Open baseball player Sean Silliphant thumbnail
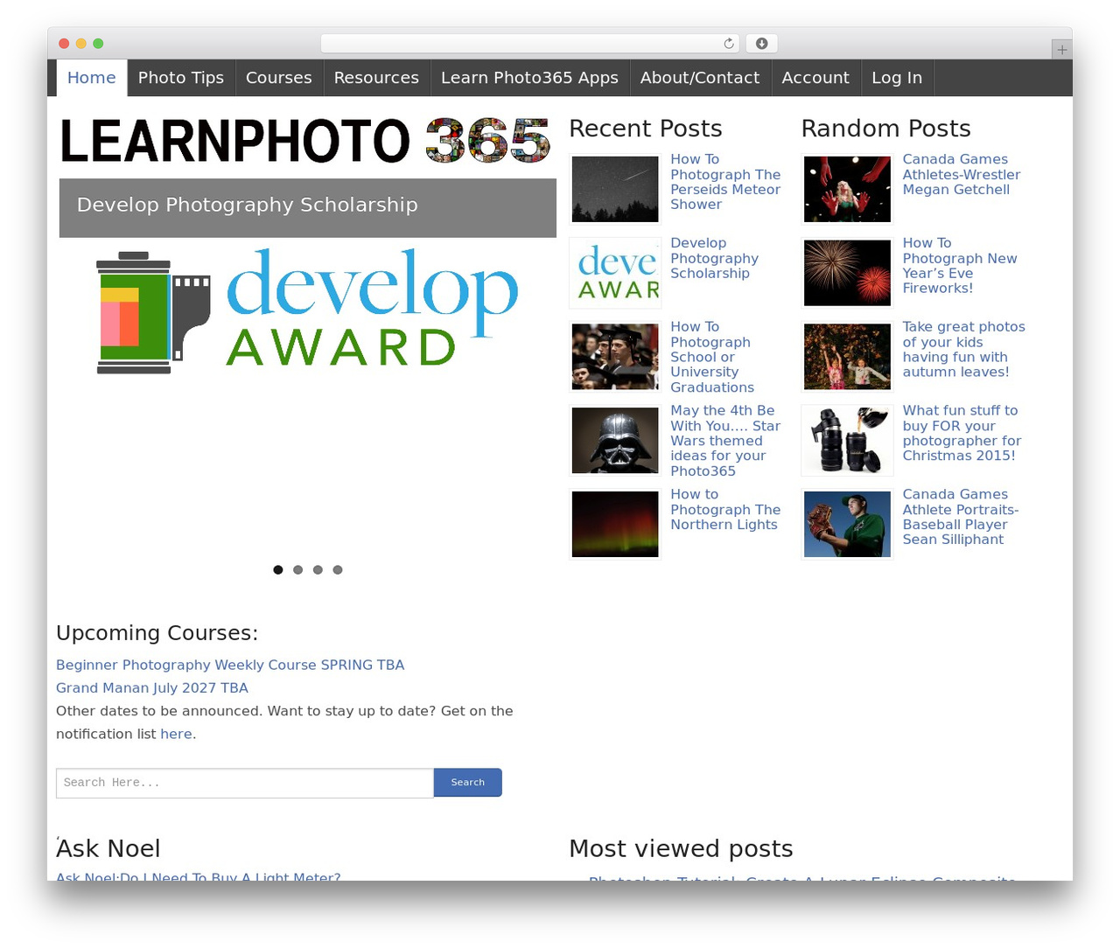 click(x=847, y=524)
